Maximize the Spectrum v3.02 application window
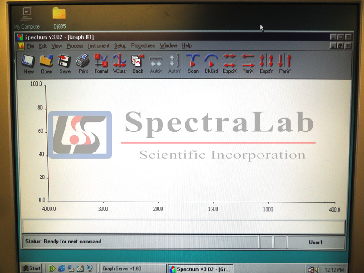Viewport: 364px width, 273px height. [x=340, y=37]
